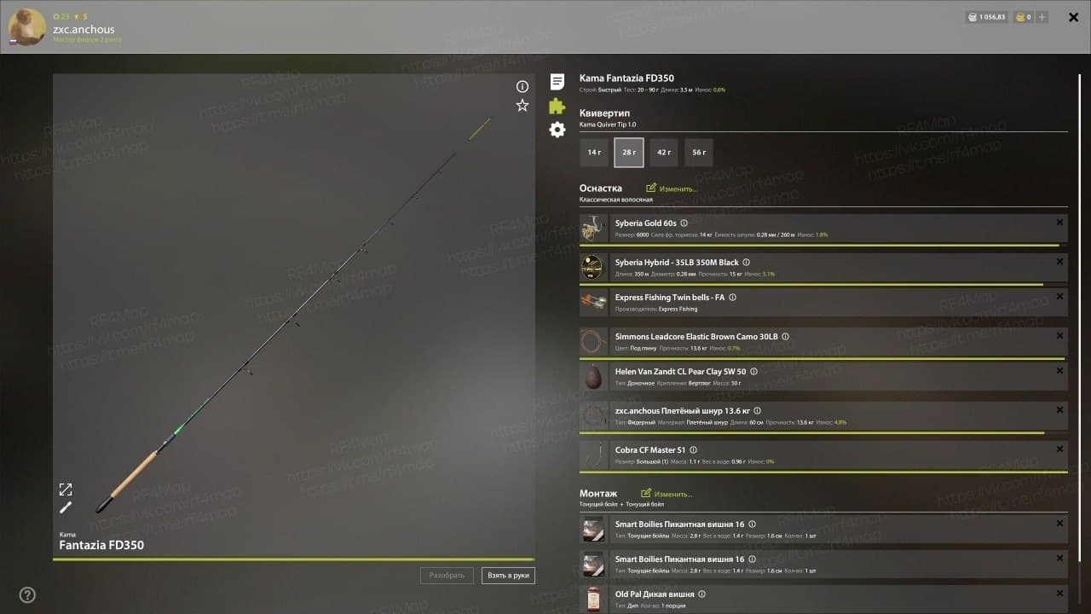1091x614 pixels.
Task: Click info icon beside Helen Van Zandt sinker
Action: point(753,372)
